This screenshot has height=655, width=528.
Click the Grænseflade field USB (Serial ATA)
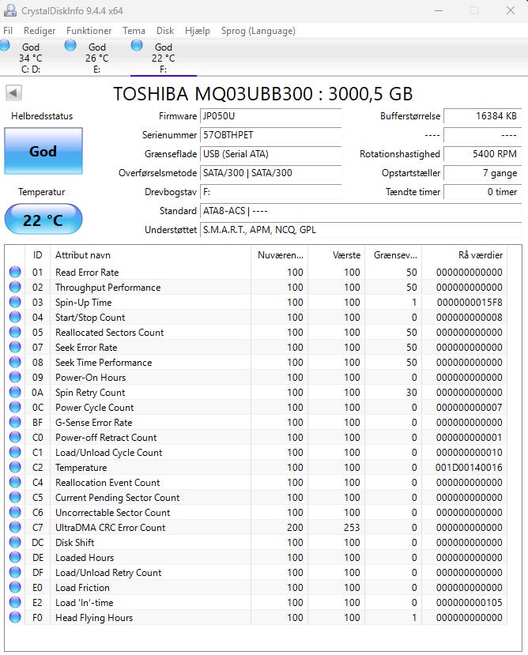(x=271, y=154)
